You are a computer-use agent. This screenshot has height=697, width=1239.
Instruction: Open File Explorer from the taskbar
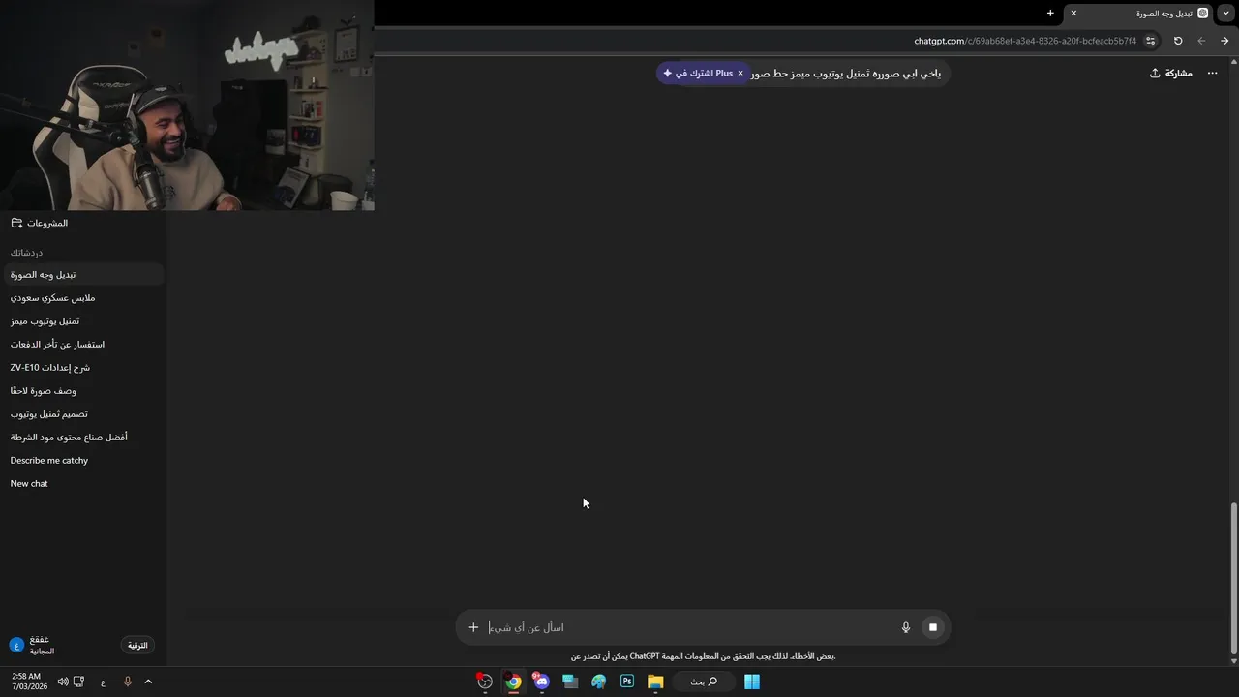click(x=655, y=682)
